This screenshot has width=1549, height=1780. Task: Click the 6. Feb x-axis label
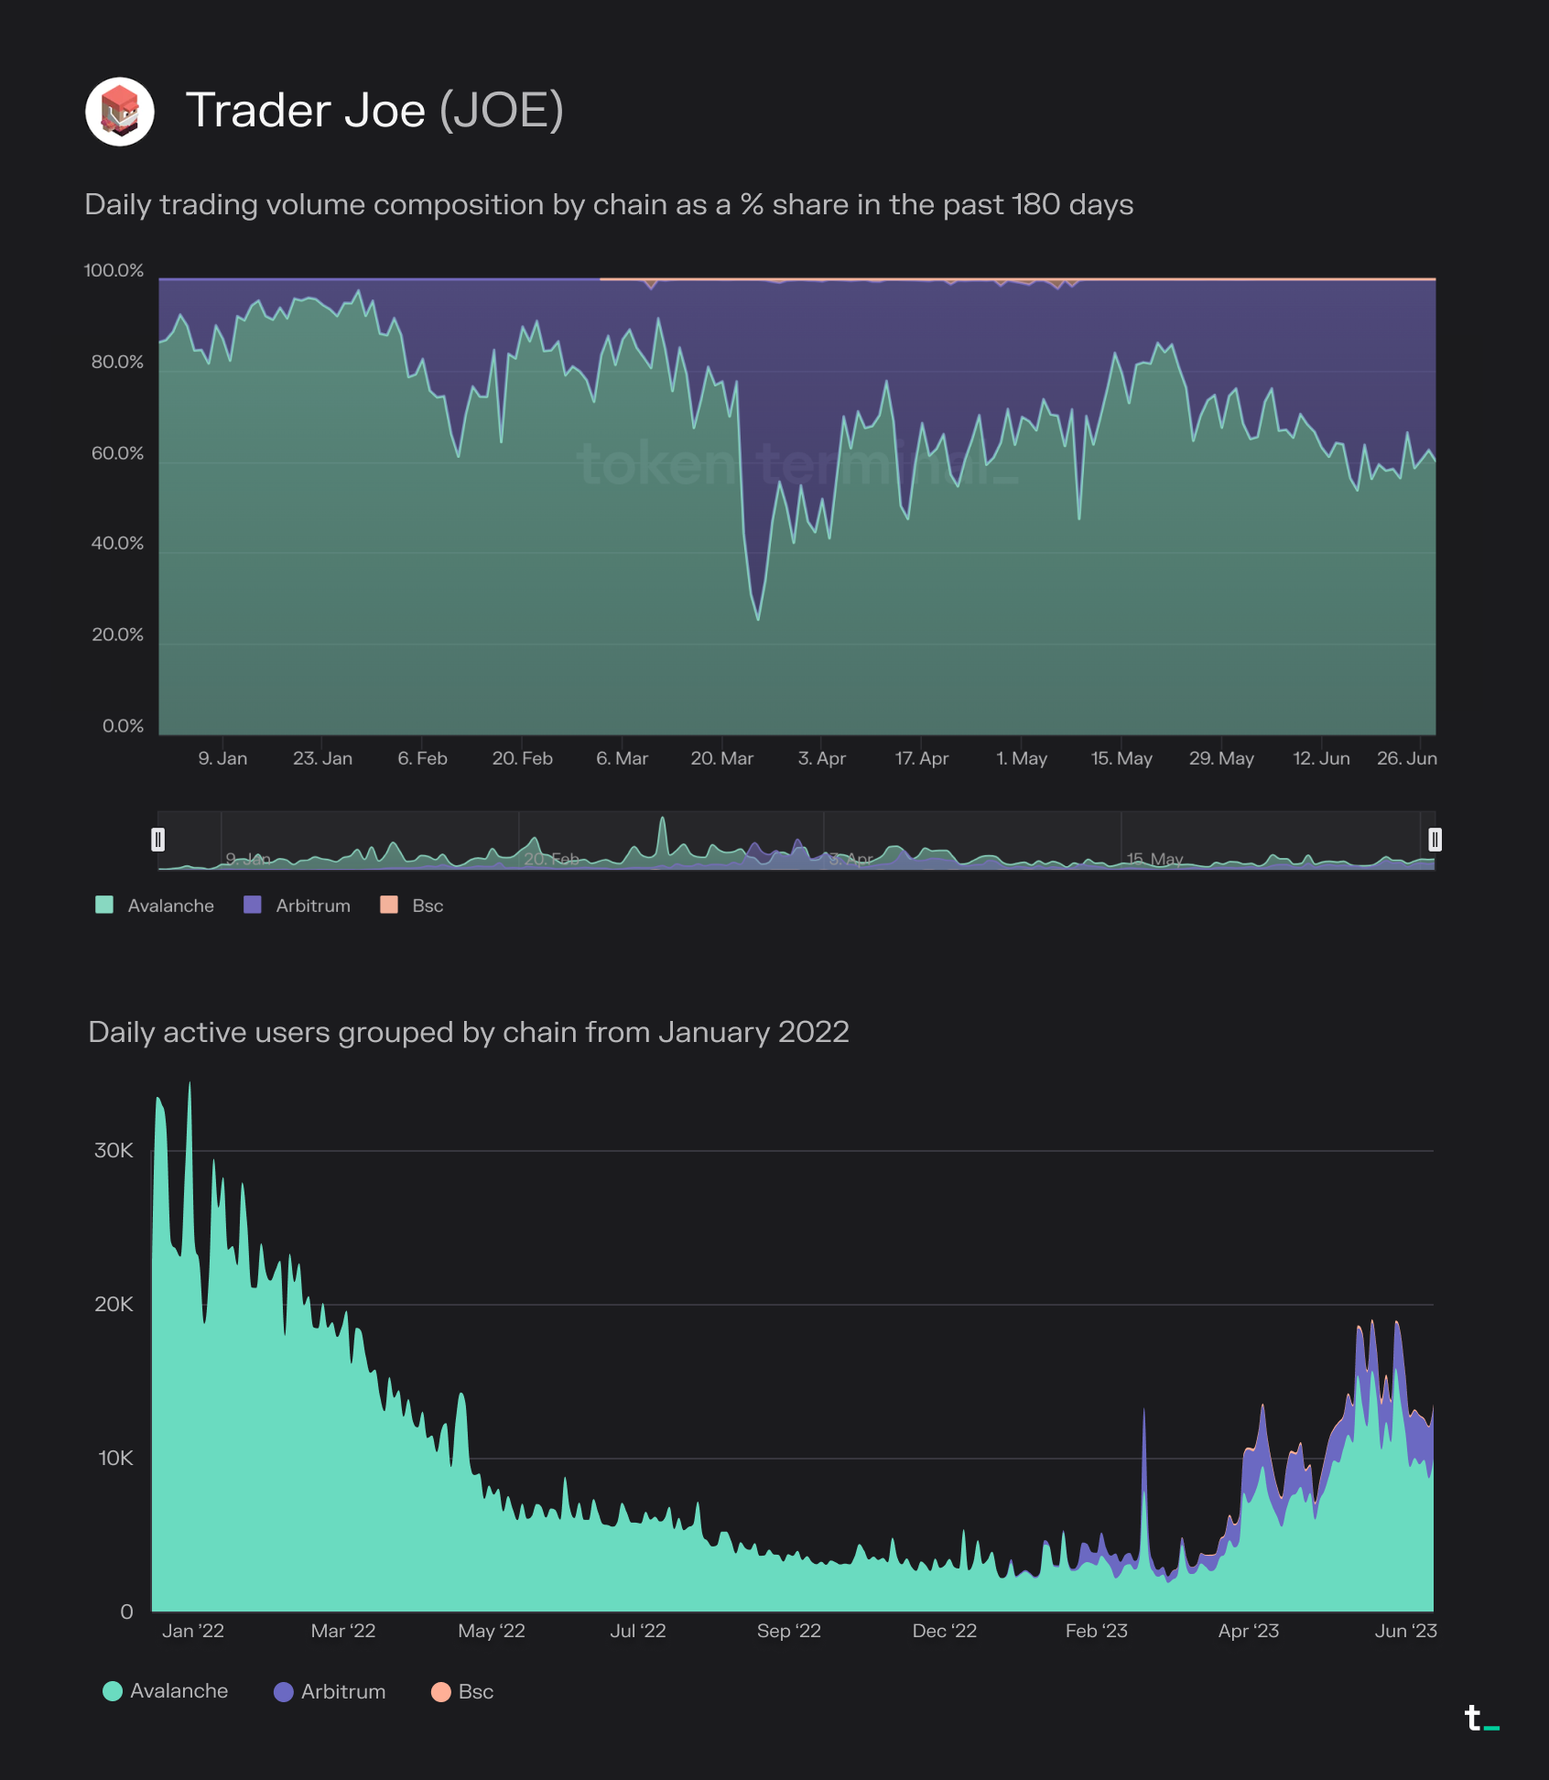[422, 758]
